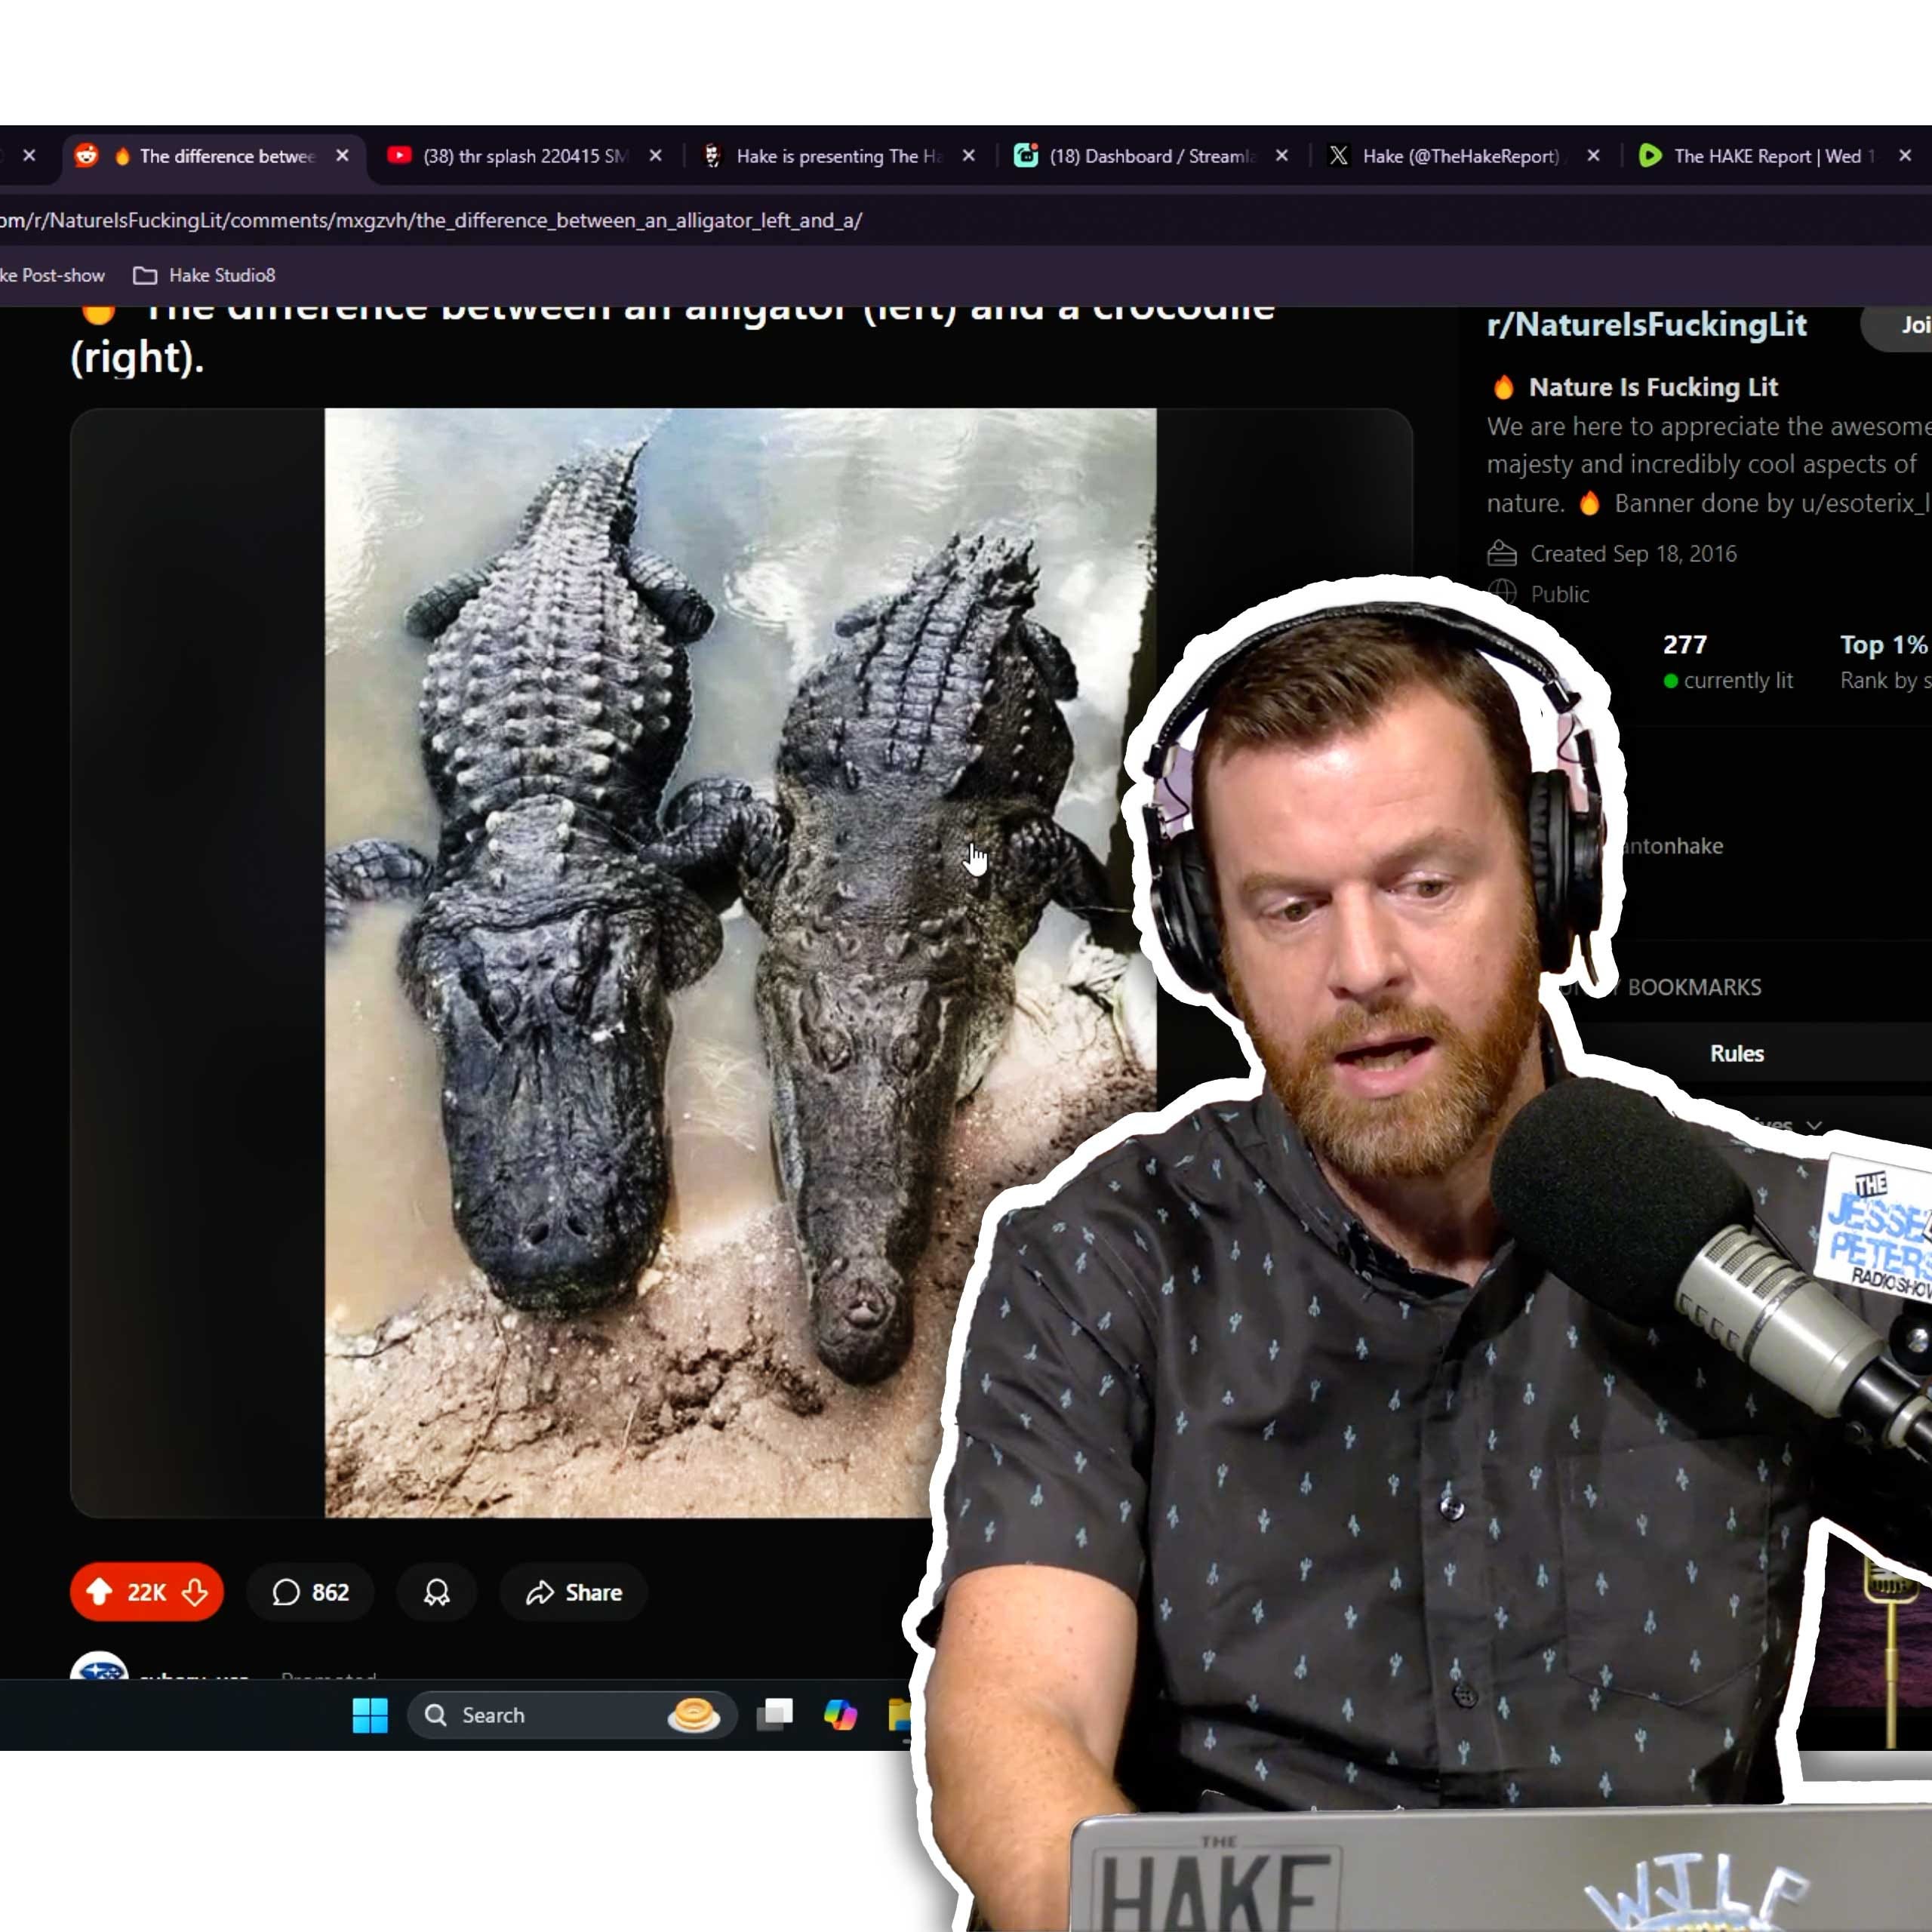The height and width of the screenshot is (1932, 1932).
Task: Click the award icon button
Action: tap(436, 1591)
